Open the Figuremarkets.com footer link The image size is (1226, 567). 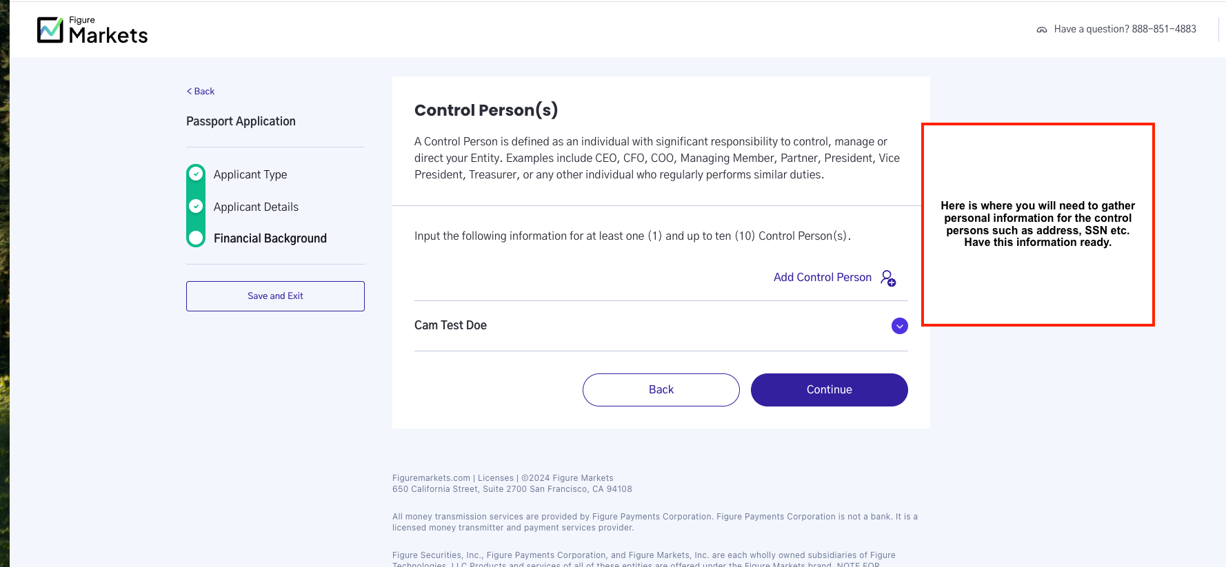click(431, 478)
